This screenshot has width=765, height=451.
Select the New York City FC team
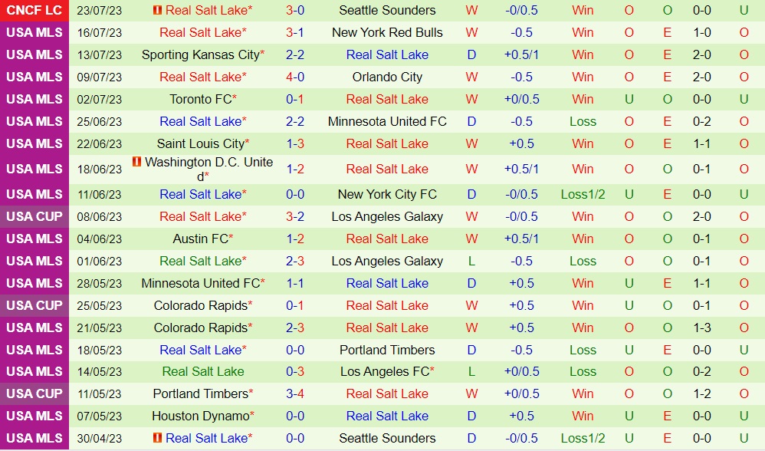pos(387,195)
